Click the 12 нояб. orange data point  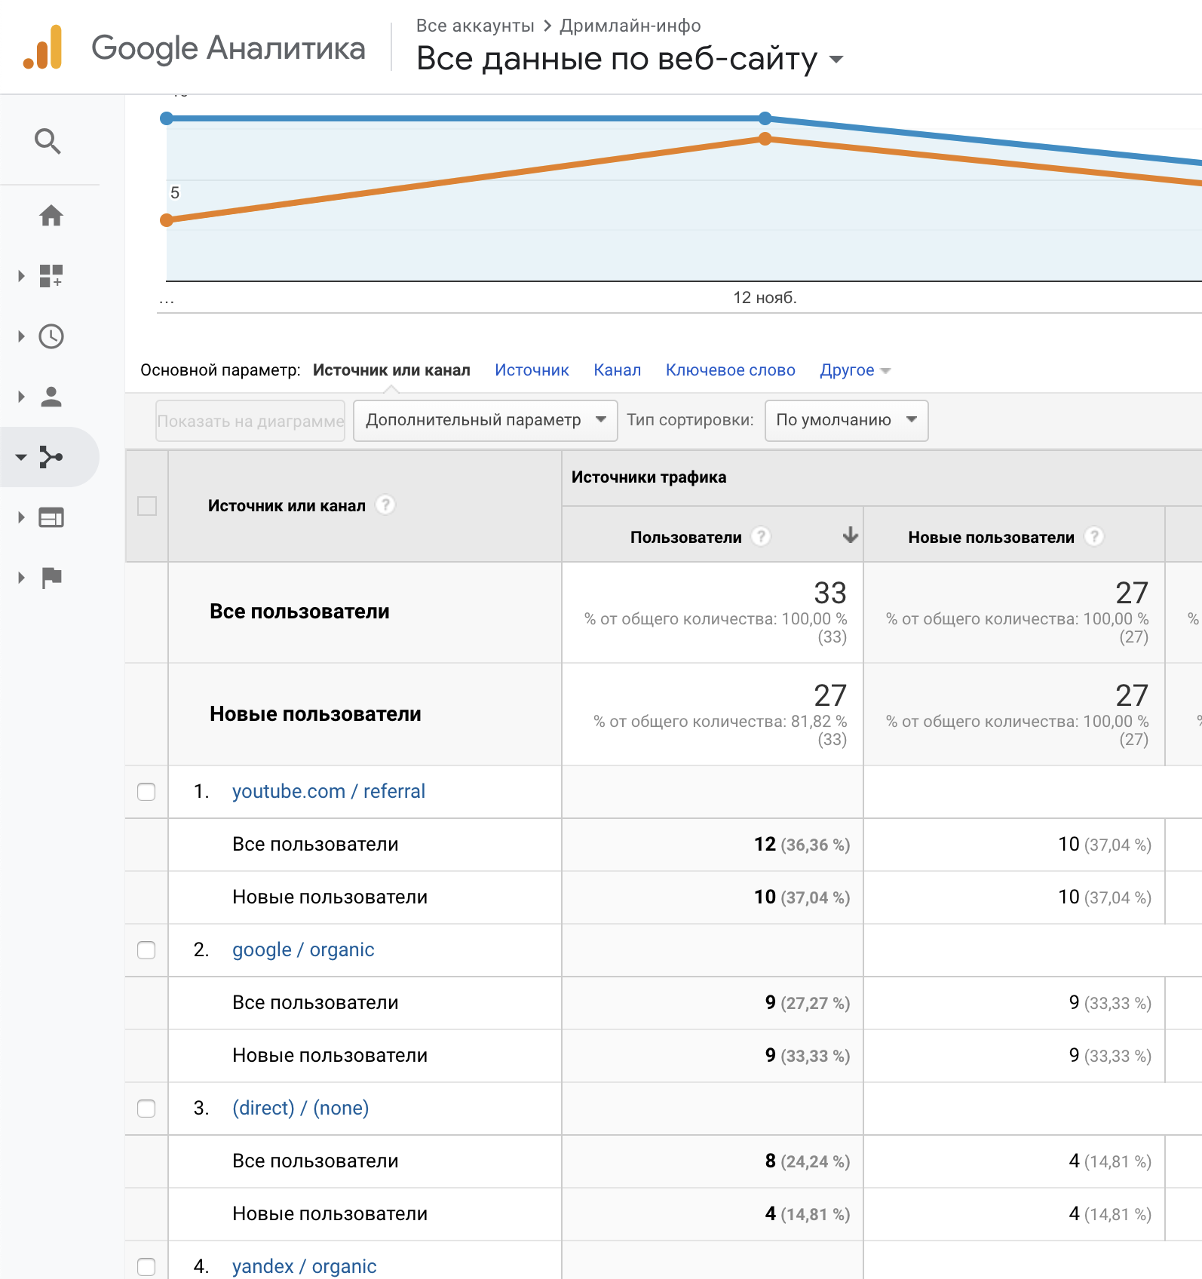coord(765,139)
